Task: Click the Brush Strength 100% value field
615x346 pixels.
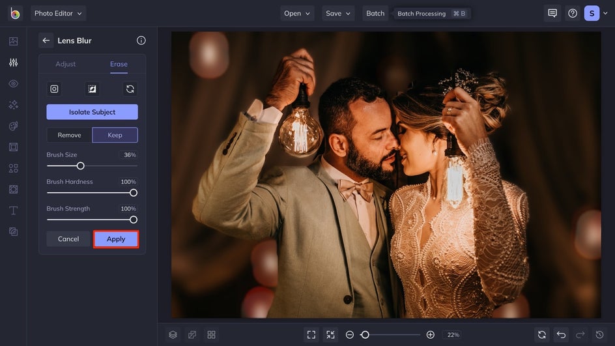Action: pos(128,209)
